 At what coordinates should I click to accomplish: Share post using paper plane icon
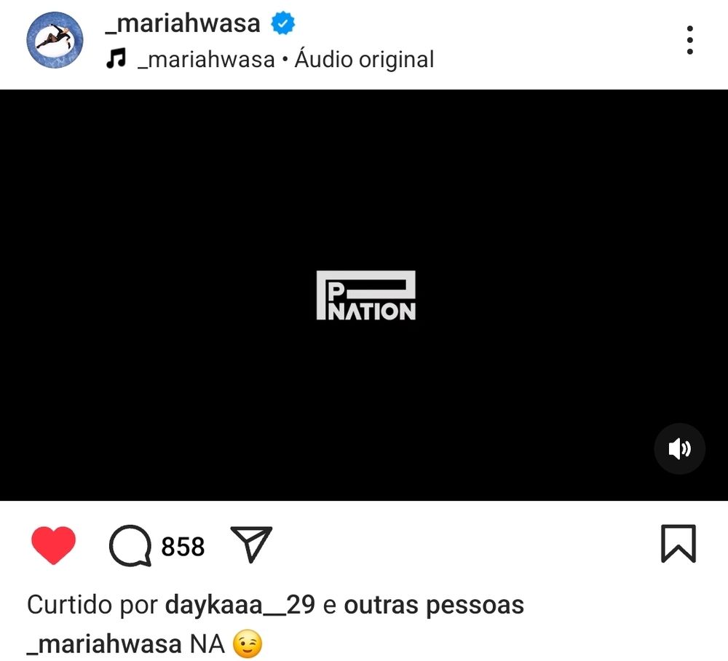coord(251,544)
